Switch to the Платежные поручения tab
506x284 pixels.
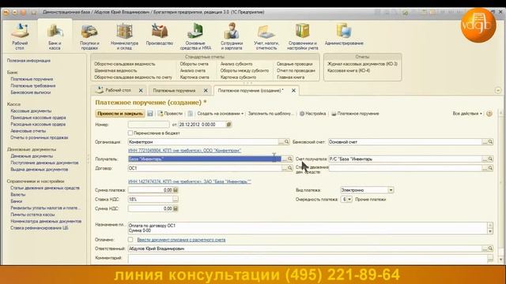click(x=174, y=91)
